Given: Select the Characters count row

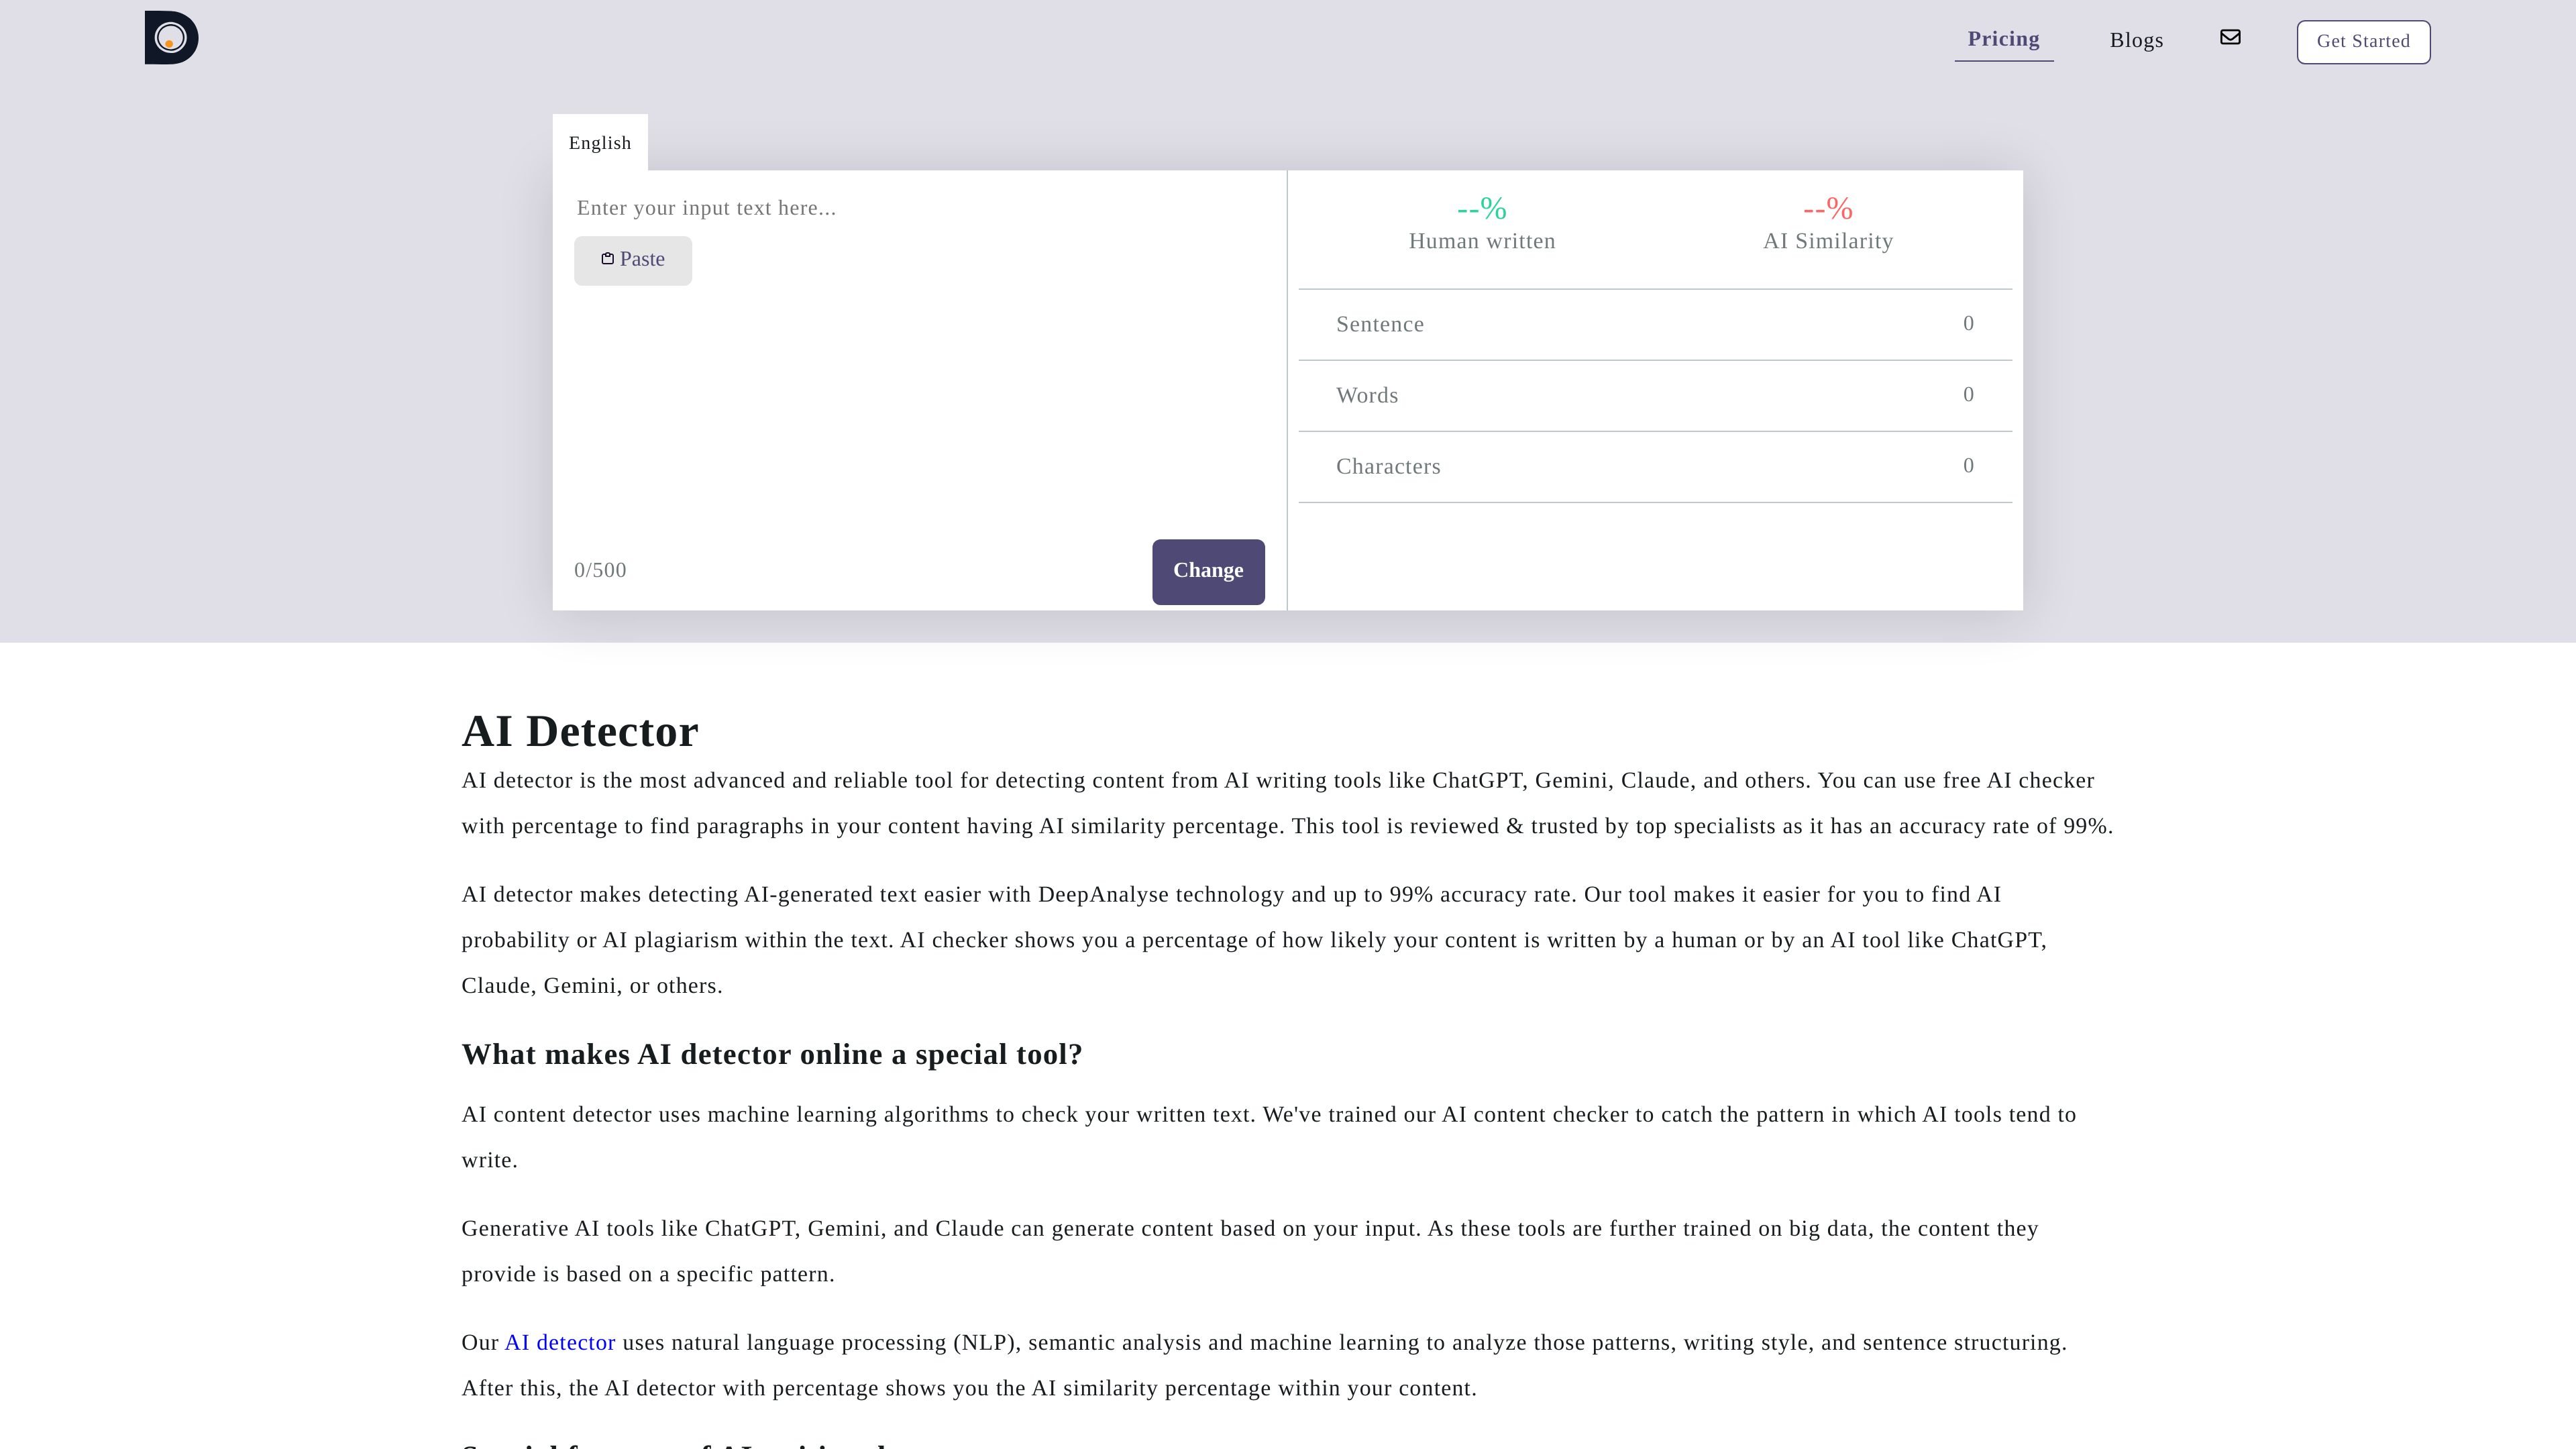Looking at the screenshot, I should coord(1654,466).
